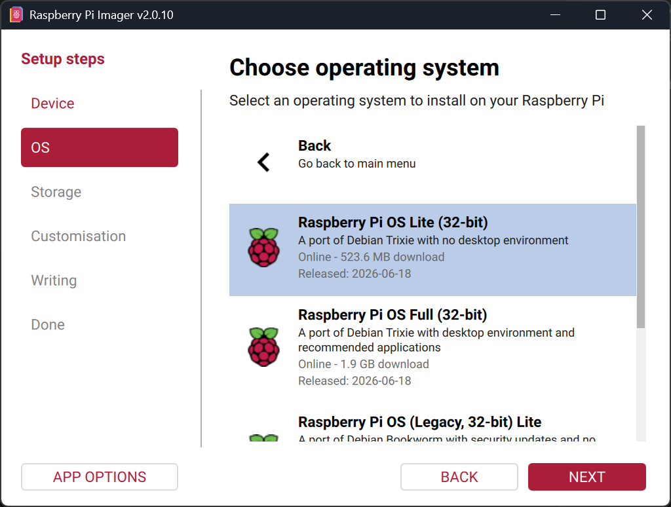Click the raspberry logo of OS Lite (32-bit)

[263, 248]
